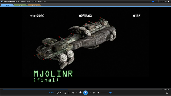
Task: Open the DVD tab dropdown arrow
Action: click(12, 5)
